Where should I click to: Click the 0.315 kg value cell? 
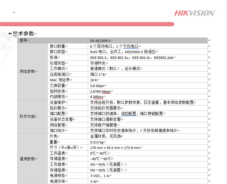point(148,142)
